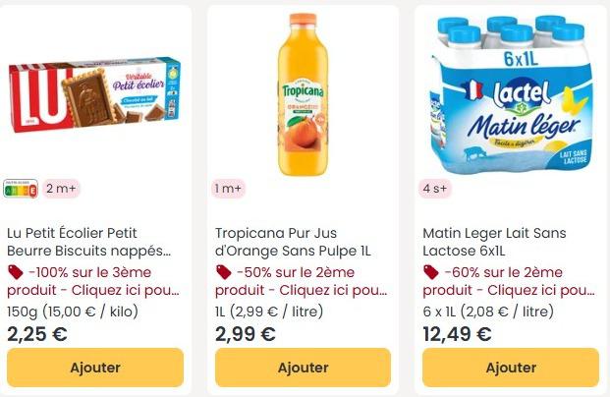
Task: Click the Nutri-Score badge on Lu biscuits
Action: 21,188
